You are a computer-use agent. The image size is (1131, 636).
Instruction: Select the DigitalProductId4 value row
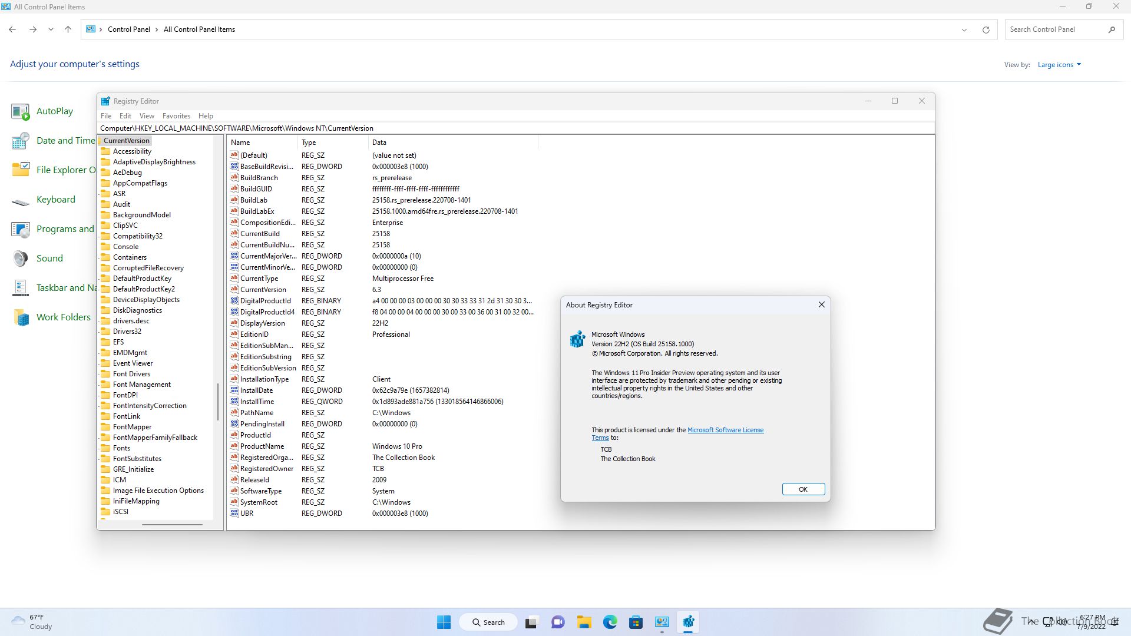[x=382, y=312]
